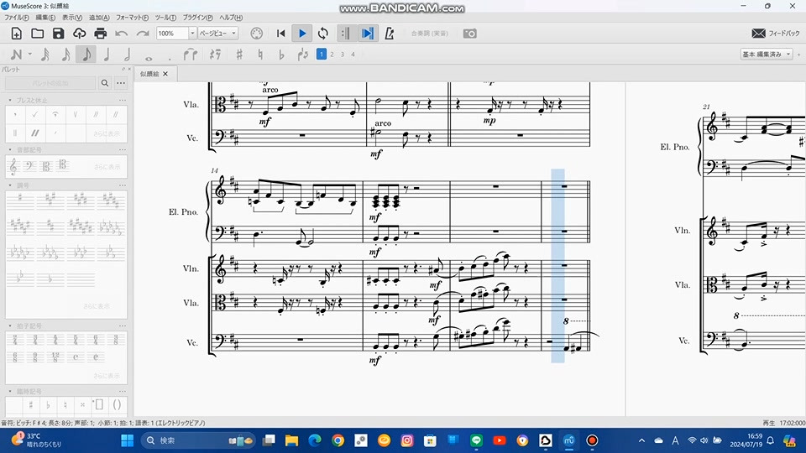The height and width of the screenshot is (453, 806).
Task: Pick the bass clef in the palette
Action: point(29,166)
